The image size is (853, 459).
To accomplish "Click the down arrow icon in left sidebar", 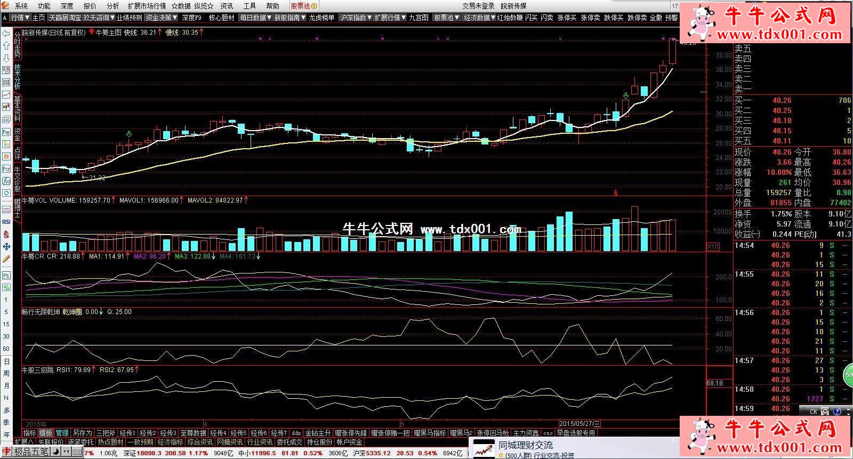I will point(6,58).
